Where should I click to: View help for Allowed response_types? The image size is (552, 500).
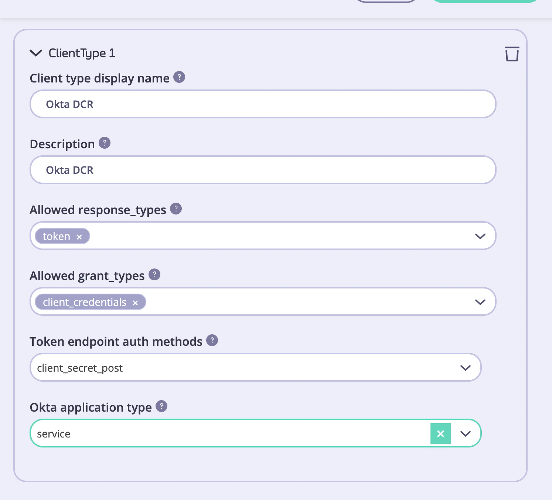click(176, 209)
